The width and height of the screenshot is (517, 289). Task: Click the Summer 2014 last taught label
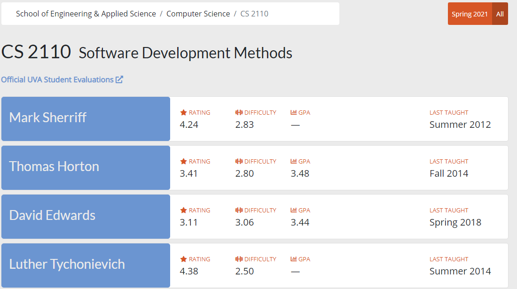pos(460,271)
